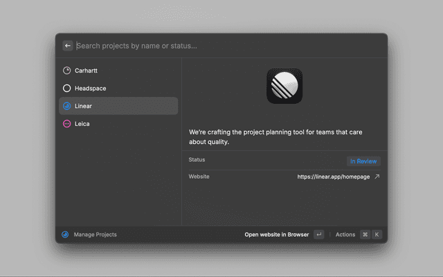Click the Command key shortcut icon

pos(365,235)
